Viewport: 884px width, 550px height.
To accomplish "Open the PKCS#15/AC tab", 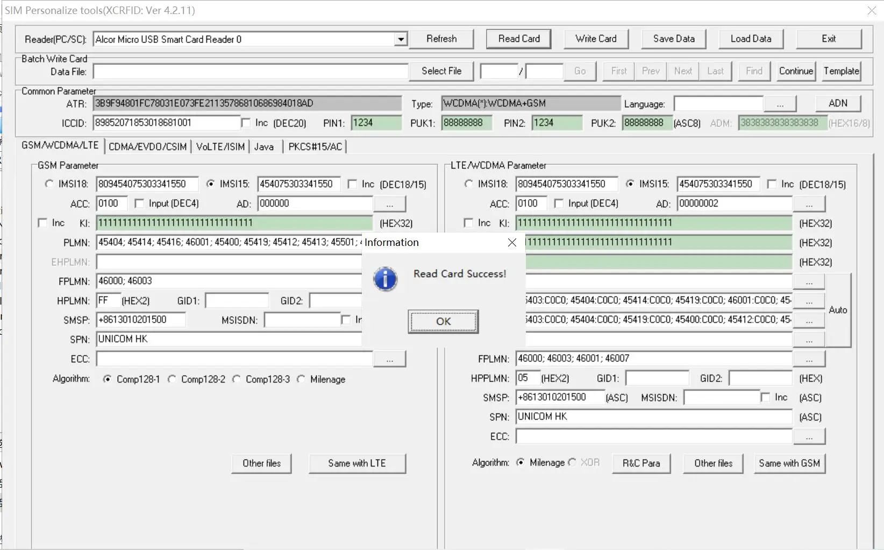I will (315, 146).
